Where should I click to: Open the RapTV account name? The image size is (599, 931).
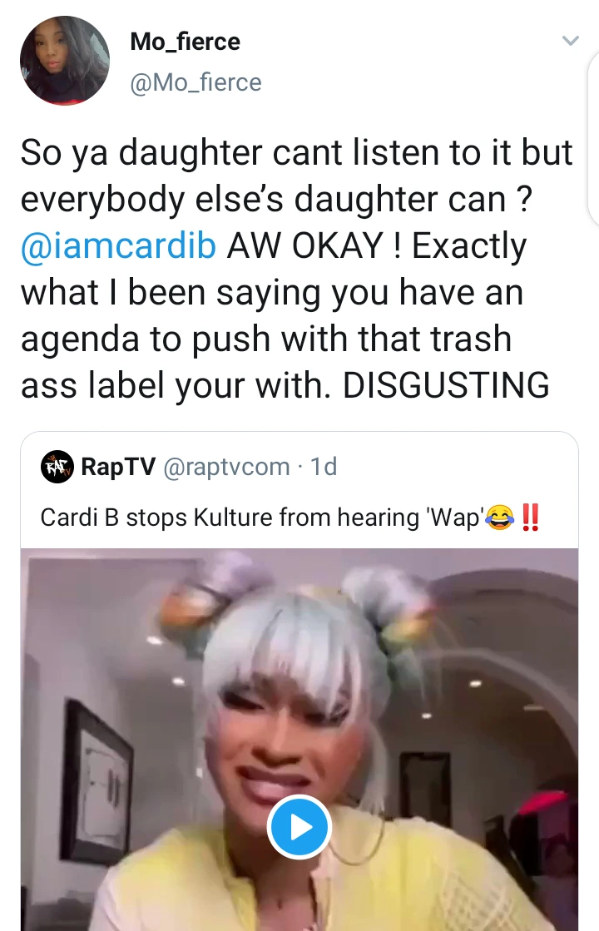click(118, 467)
